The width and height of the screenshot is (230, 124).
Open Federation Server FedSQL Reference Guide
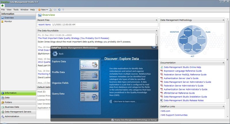tap(185, 74)
